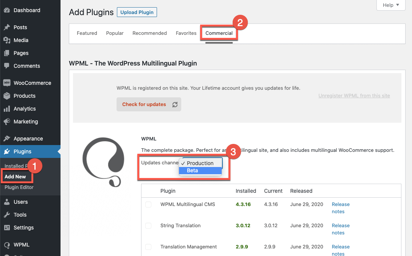Click the Installed column header
This screenshot has width=412, height=256.
pos(246,191)
